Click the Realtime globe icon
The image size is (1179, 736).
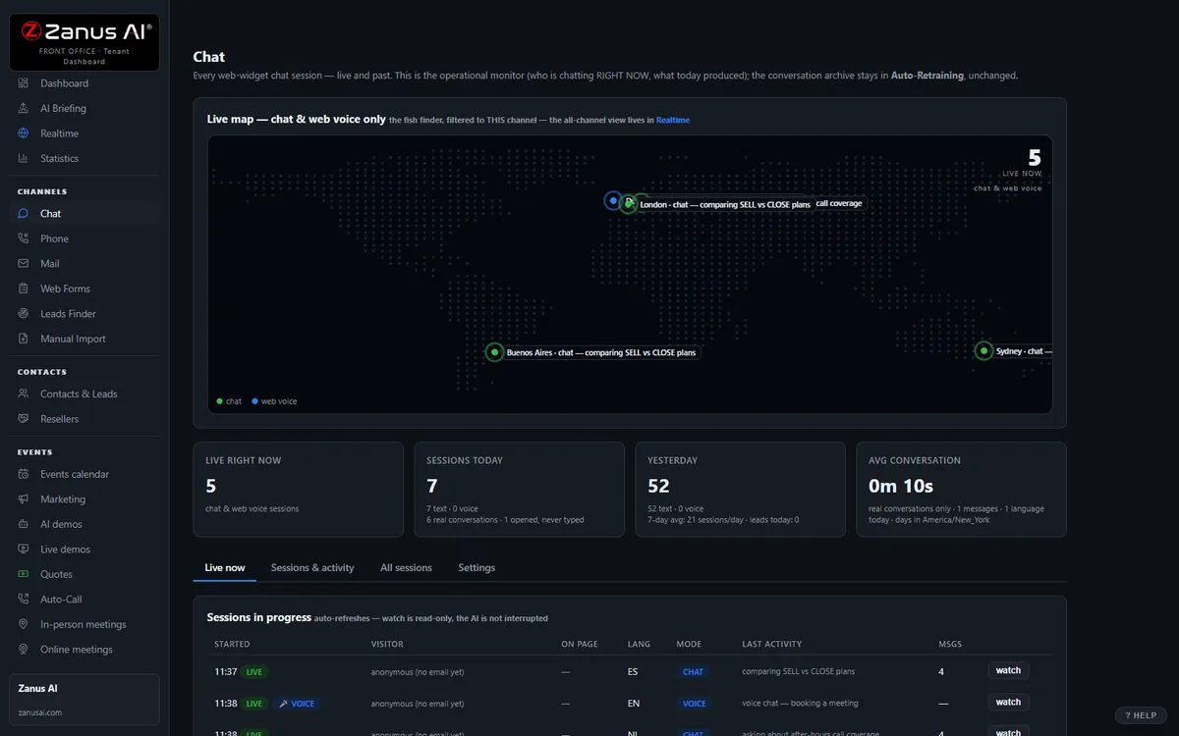click(x=24, y=133)
